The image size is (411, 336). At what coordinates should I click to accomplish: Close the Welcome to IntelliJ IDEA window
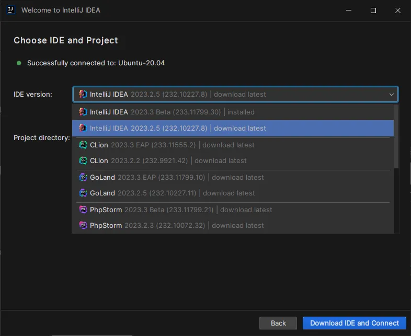click(x=397, y=10)
